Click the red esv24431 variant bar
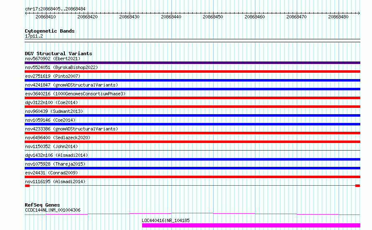Viewport: 372px width, 230px height. pyautogui.click(x=192, y=177)
